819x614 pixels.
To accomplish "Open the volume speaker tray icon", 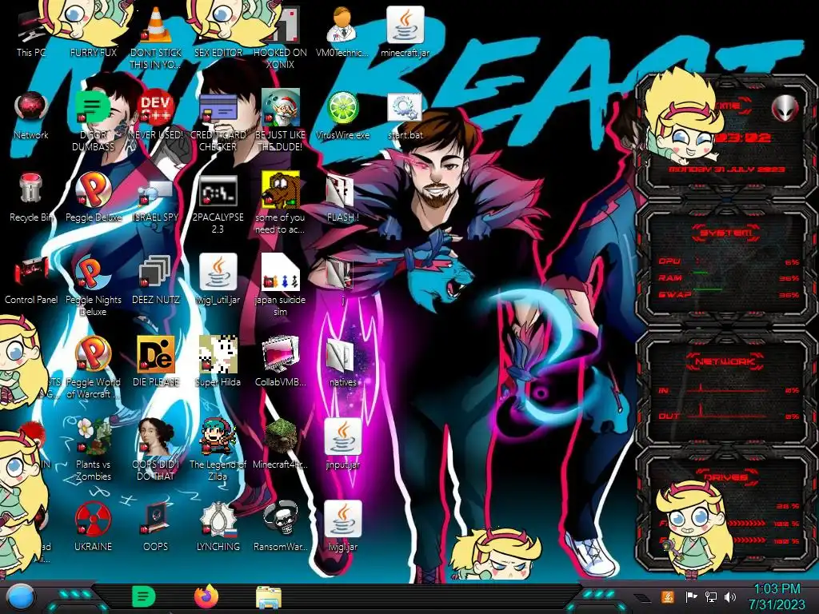I will pyautogui.click(x=730, y=596).
